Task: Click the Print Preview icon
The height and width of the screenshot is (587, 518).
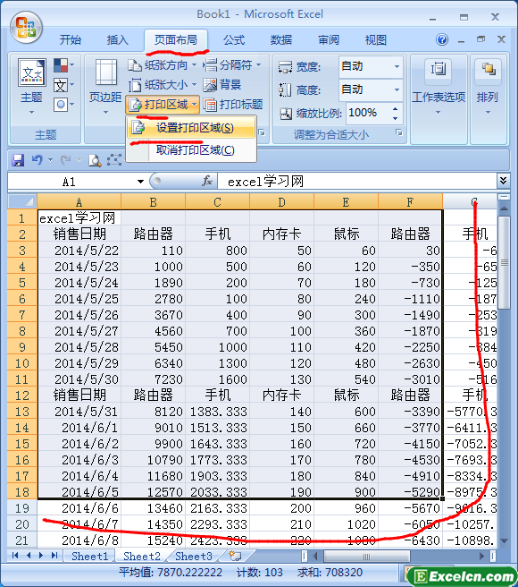Action: [95, 160]
